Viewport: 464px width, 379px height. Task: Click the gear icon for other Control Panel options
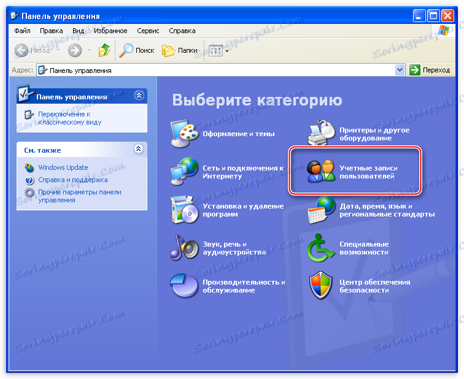29,193
